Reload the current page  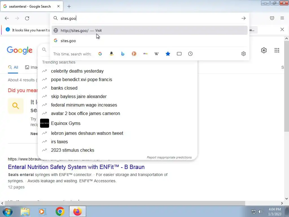tap(27, 18)
